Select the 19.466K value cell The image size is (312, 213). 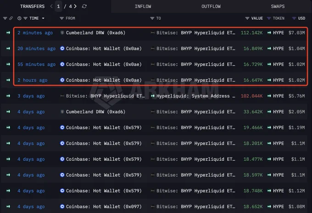pyautogui.click(x=253, y=128)
